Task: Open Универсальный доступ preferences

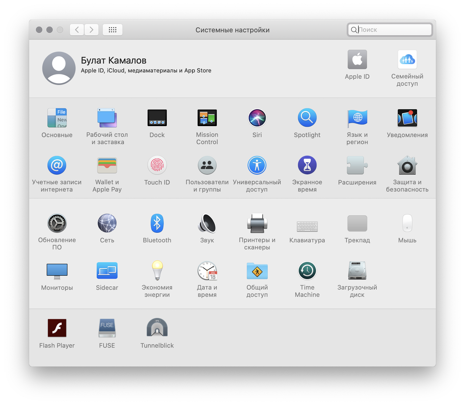Action: 257,165
